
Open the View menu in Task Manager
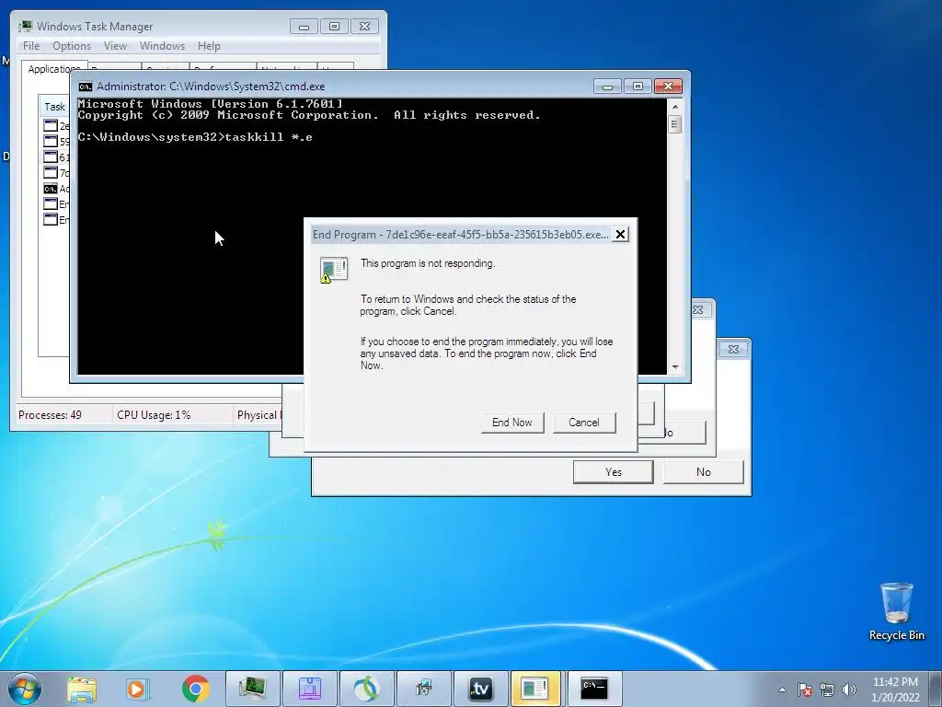[115, 46]
